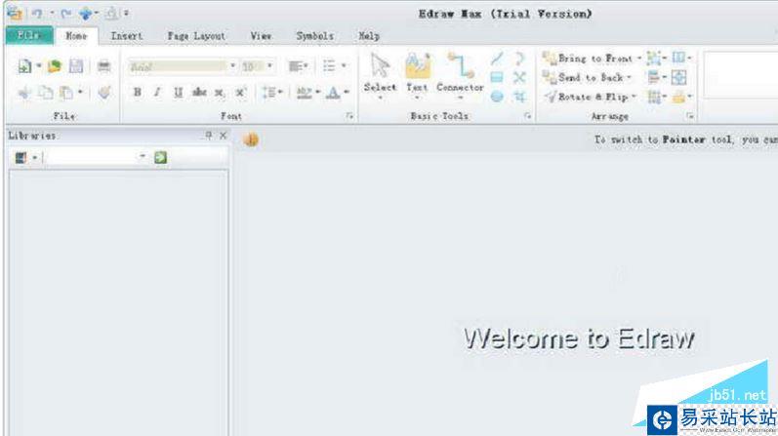Open the File menu tab
This screenshot has width=778, height=436.
(29, 35)
